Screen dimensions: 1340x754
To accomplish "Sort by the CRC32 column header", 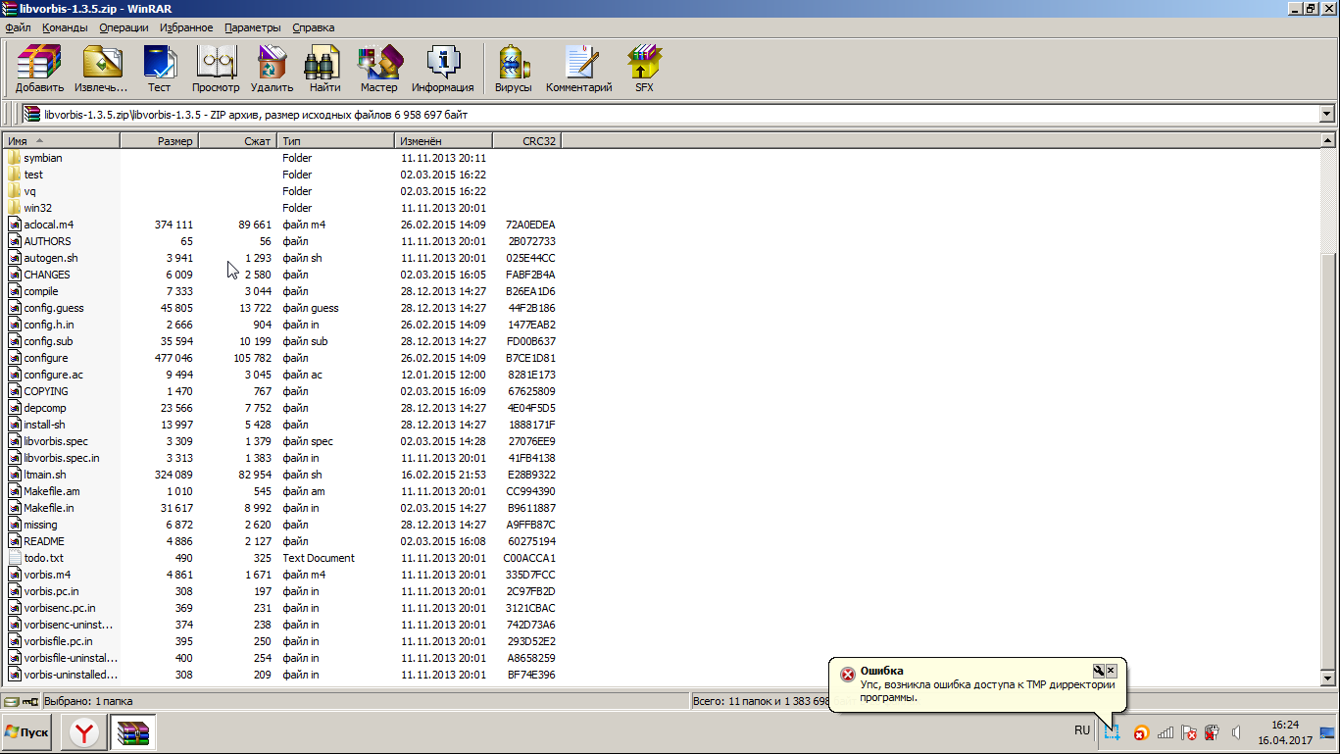I will 526,141.
